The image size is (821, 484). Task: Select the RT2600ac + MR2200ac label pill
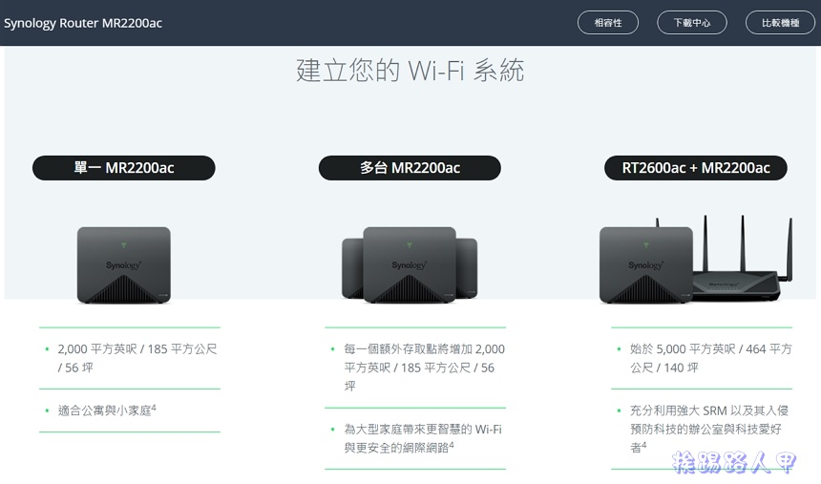pos(695,168)
